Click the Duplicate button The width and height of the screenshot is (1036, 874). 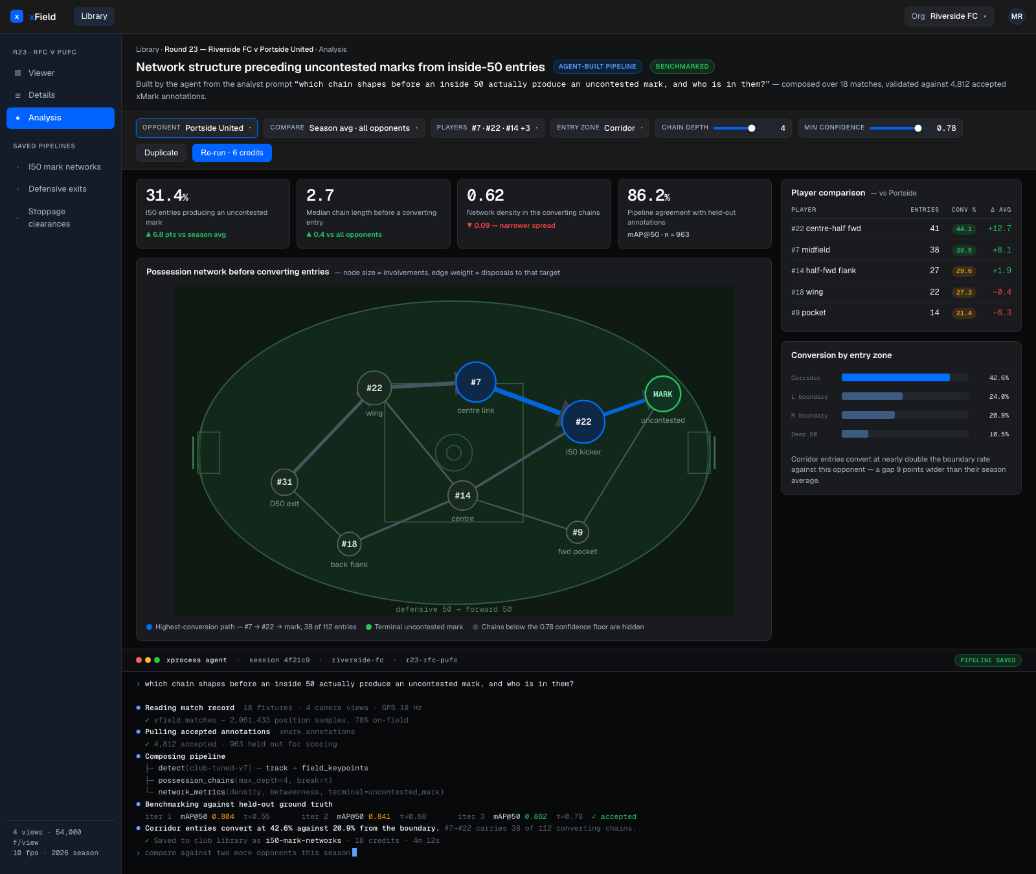click(x=161, y=153)
